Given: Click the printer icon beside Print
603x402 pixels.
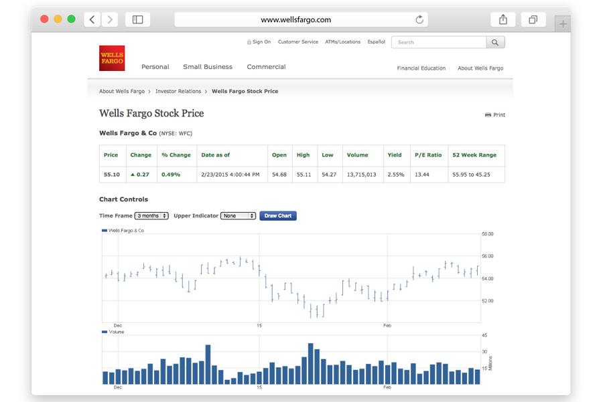Looking at the screenshot, I should tap(488, 115).
